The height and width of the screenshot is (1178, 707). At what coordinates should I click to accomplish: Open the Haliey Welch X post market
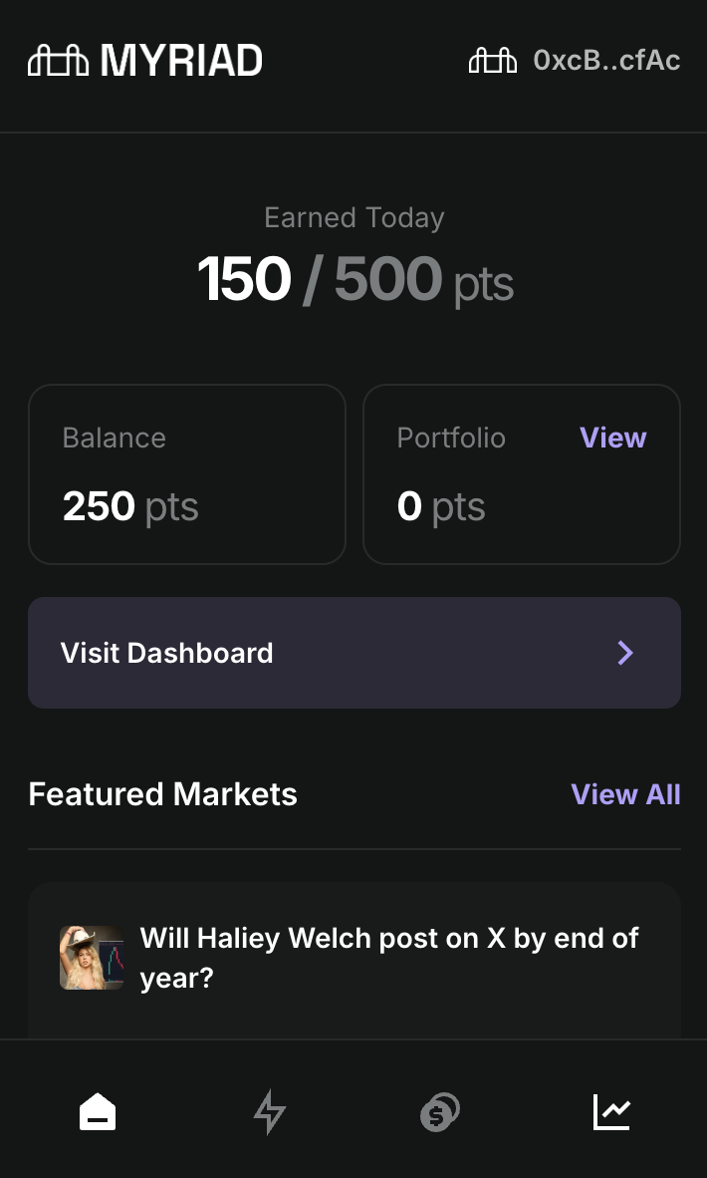coord(388,958)
